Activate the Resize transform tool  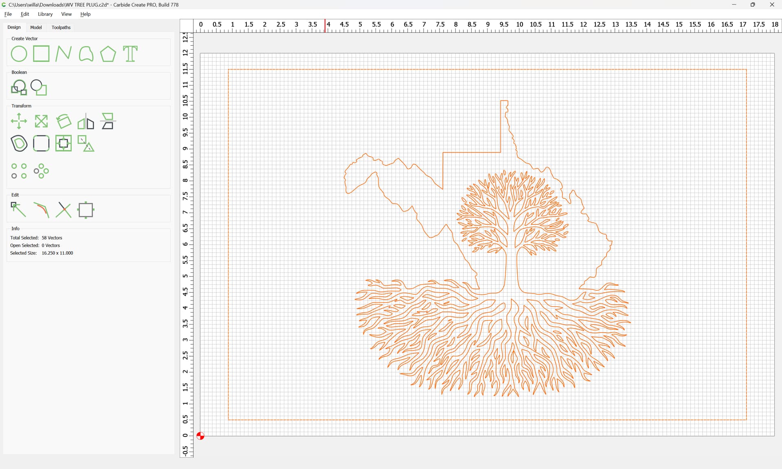(41, 121)
